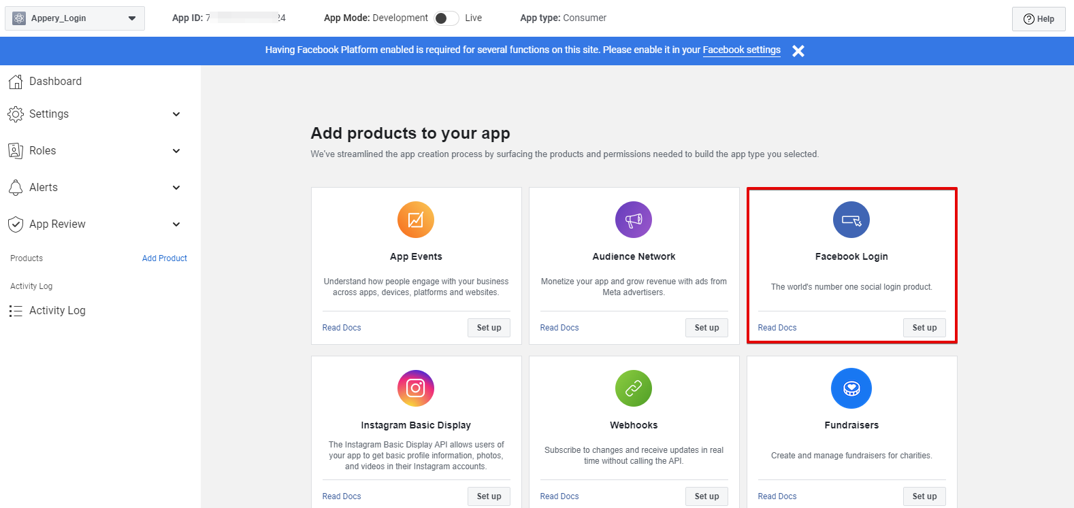Click the Facebook Login product icon

851,220
